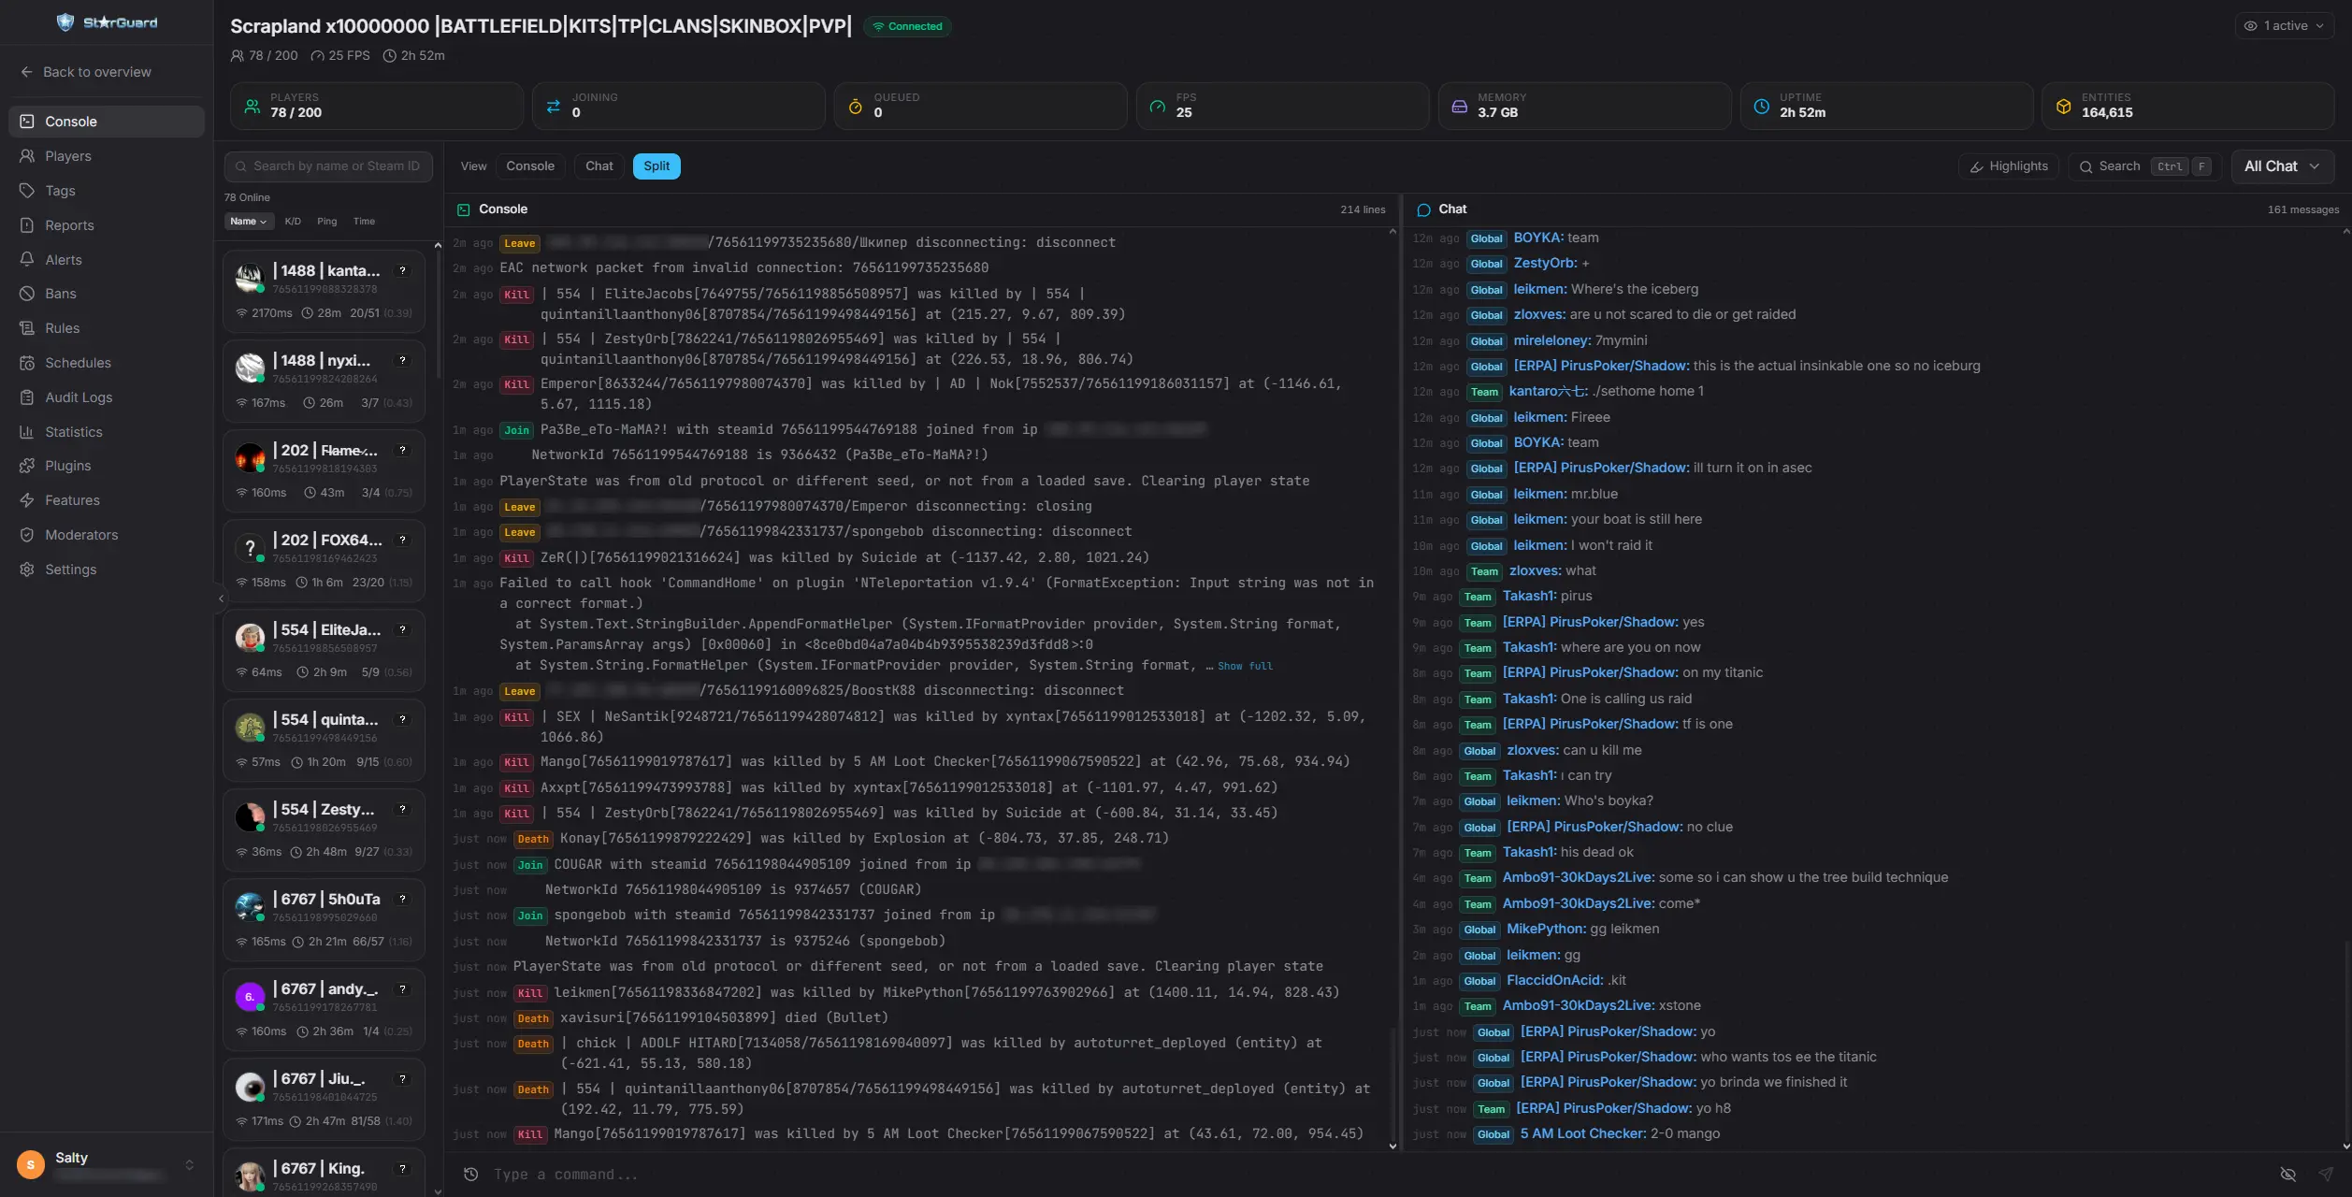Open the All Chat filter dropdown
The width and height of the screenshot is (2352, 1197).
[x=2281, y=166]
